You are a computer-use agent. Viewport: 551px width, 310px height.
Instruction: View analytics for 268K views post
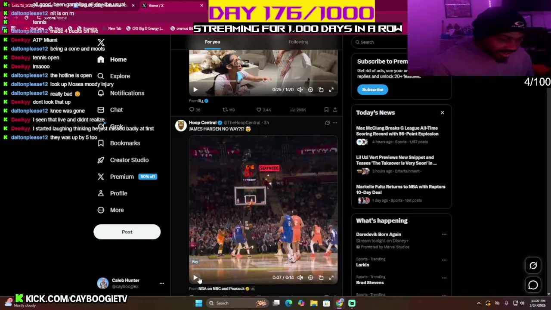[298, 110]
